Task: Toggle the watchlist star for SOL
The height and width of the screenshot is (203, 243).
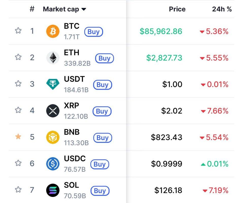Action: [18, 190]
